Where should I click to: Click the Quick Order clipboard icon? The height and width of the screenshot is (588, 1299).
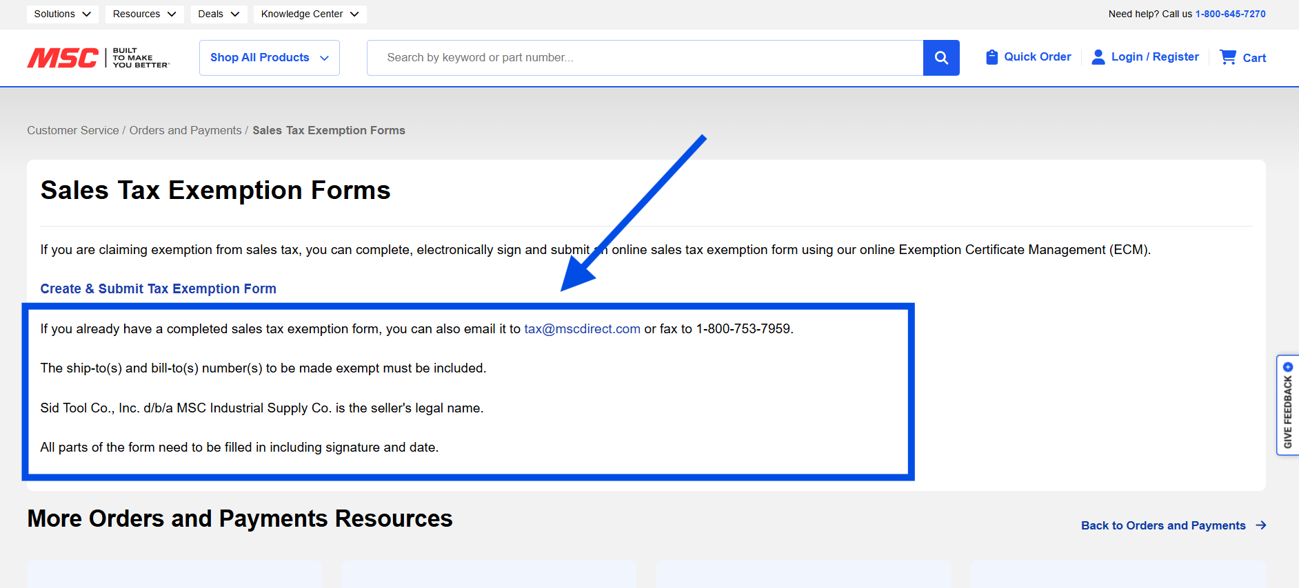point(991,57)
